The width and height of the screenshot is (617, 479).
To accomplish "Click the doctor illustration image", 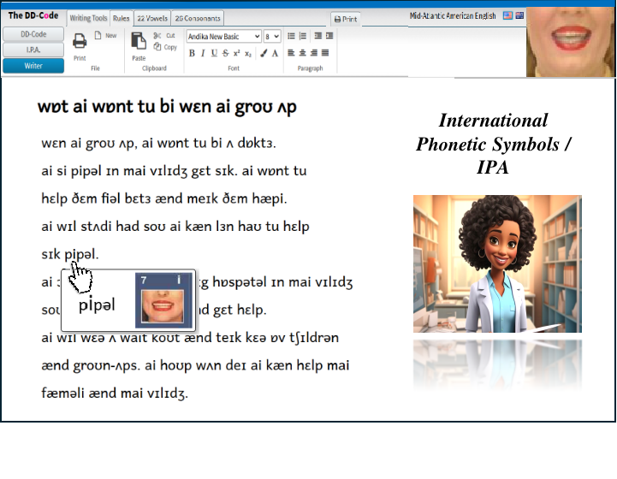I will [x=497, y=264].
